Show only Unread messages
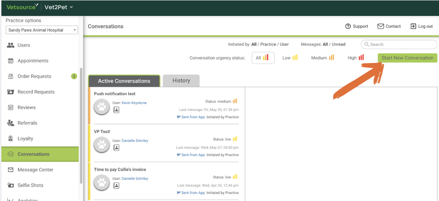 tap(338, 45)
